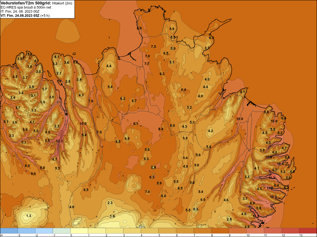Click the 2.9 temperature value
The width and height of the screenshot is (317, 237).
click(x=31, y=87)
